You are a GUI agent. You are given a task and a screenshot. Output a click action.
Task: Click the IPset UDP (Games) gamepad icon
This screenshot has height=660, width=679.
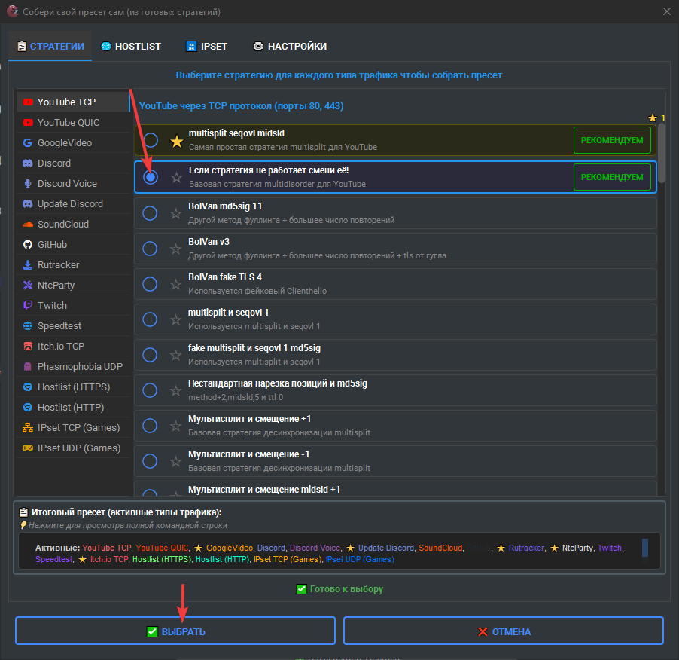28,448
